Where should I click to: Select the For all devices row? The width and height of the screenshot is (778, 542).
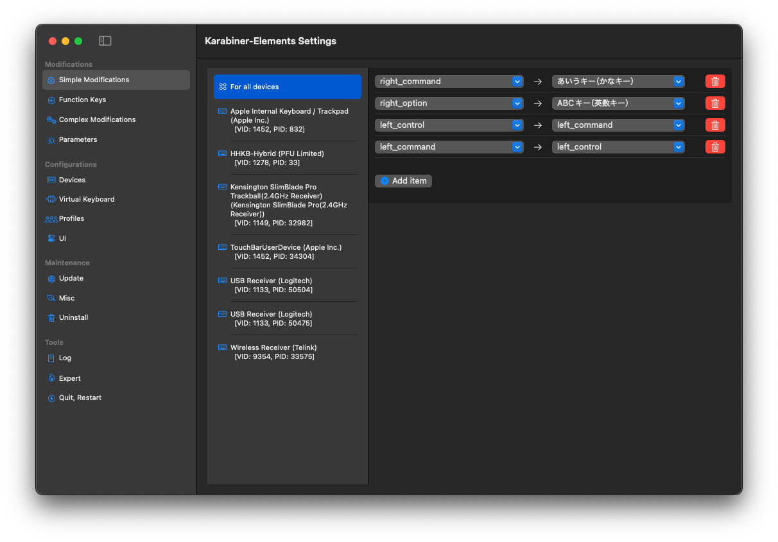[288, 87]
